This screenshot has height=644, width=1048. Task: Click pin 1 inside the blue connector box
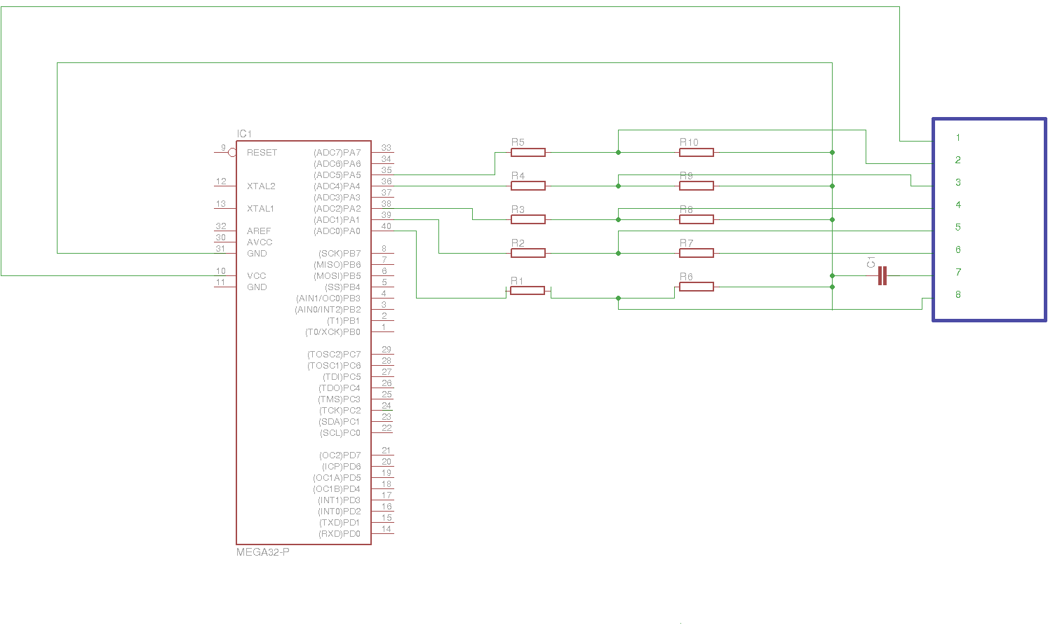[958, 138]
